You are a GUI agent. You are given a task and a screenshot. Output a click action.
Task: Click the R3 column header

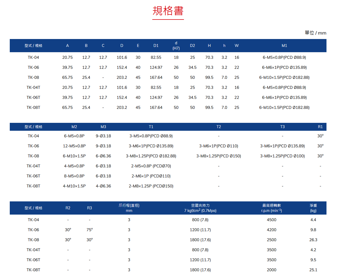tap(89, 208)
